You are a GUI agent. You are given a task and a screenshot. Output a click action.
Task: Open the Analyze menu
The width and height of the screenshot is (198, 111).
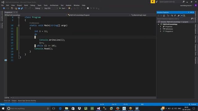click(68, 5)
